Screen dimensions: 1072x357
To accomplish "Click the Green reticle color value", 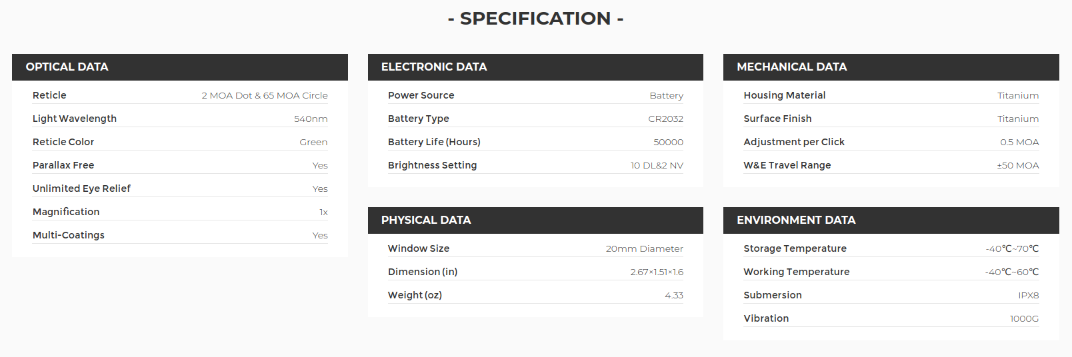I will [313, 143].
